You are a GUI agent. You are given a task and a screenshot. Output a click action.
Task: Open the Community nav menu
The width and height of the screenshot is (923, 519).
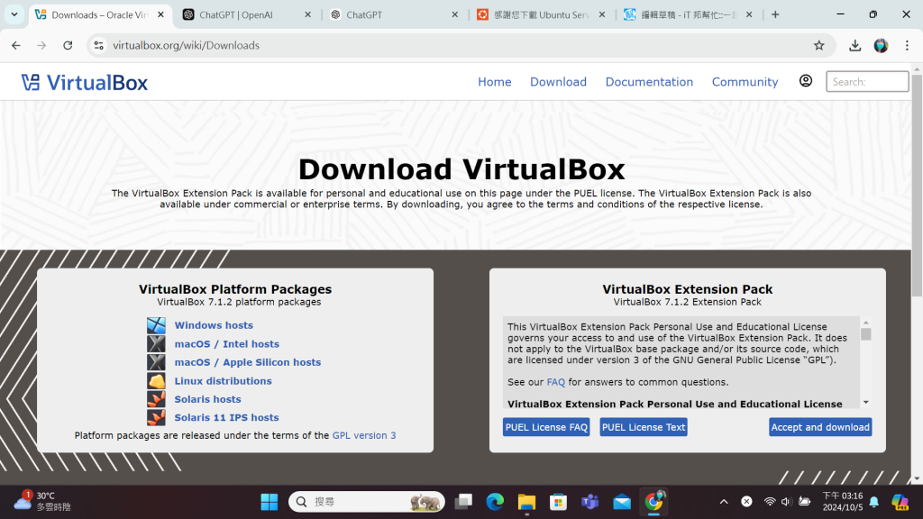[x=745, y=82]
